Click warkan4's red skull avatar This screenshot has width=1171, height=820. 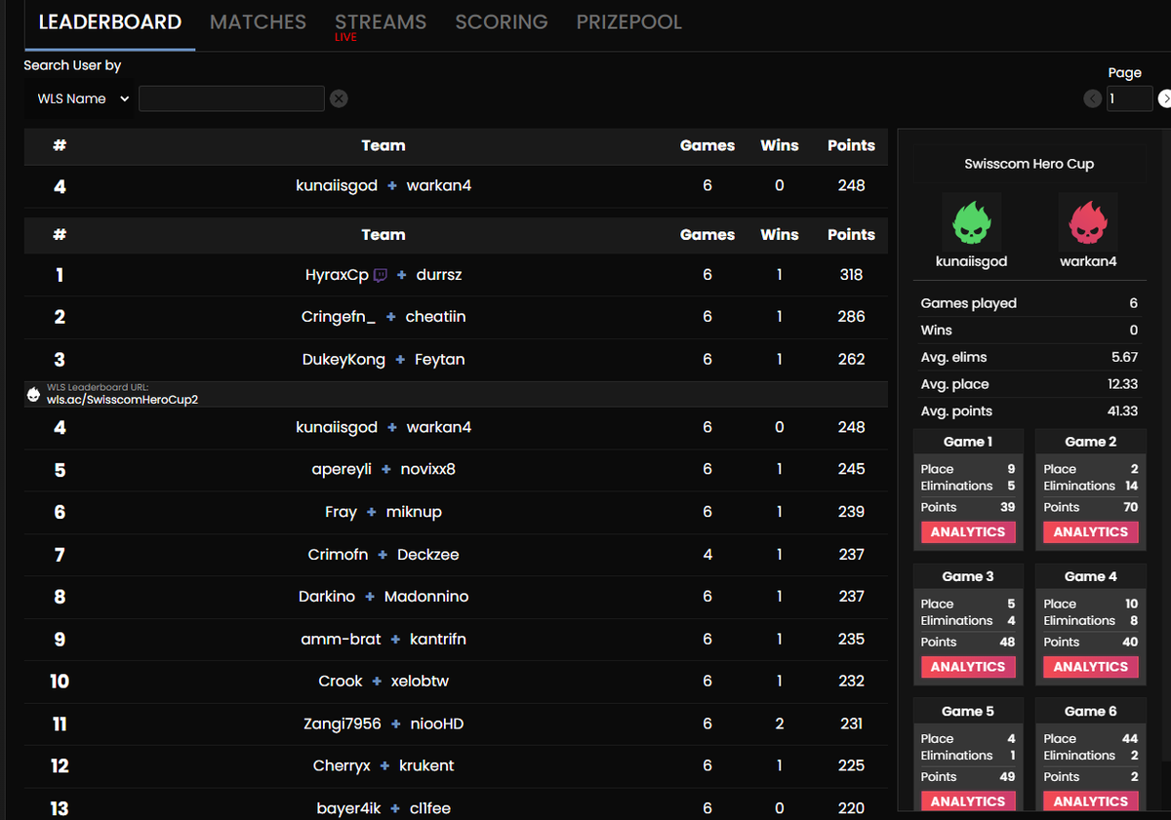[x=1088, y=222]
